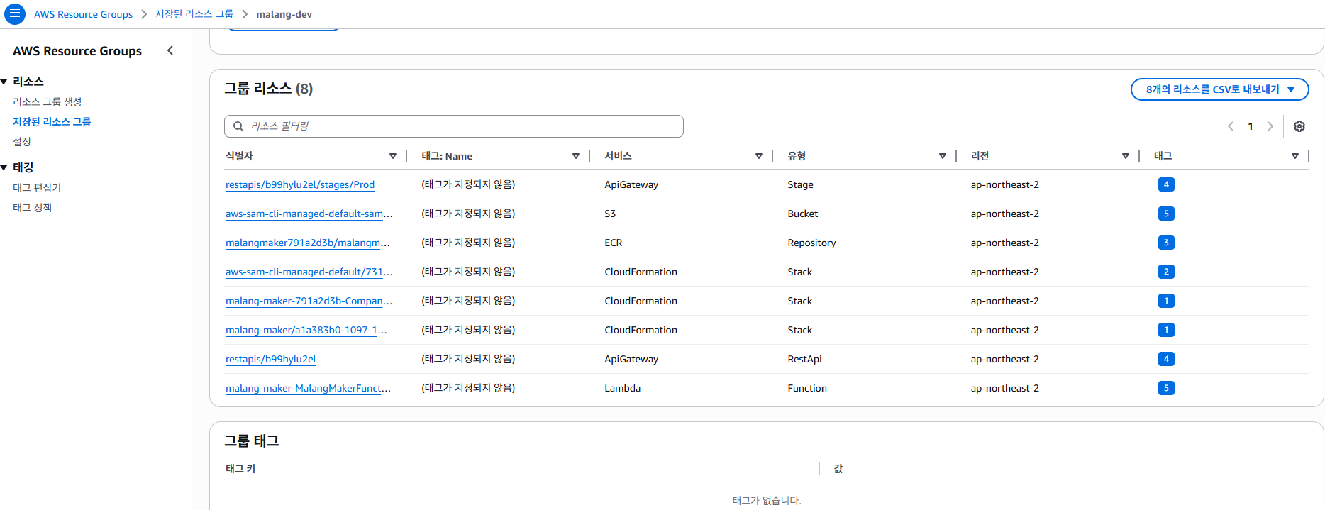Click malang-dev breadcrumb text

[x=284, y=14]
